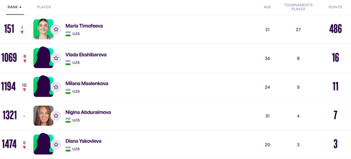Open Vlada Ekshibarova's profile link
This screenshot has height=159, width=351.
tap(86, 55)
